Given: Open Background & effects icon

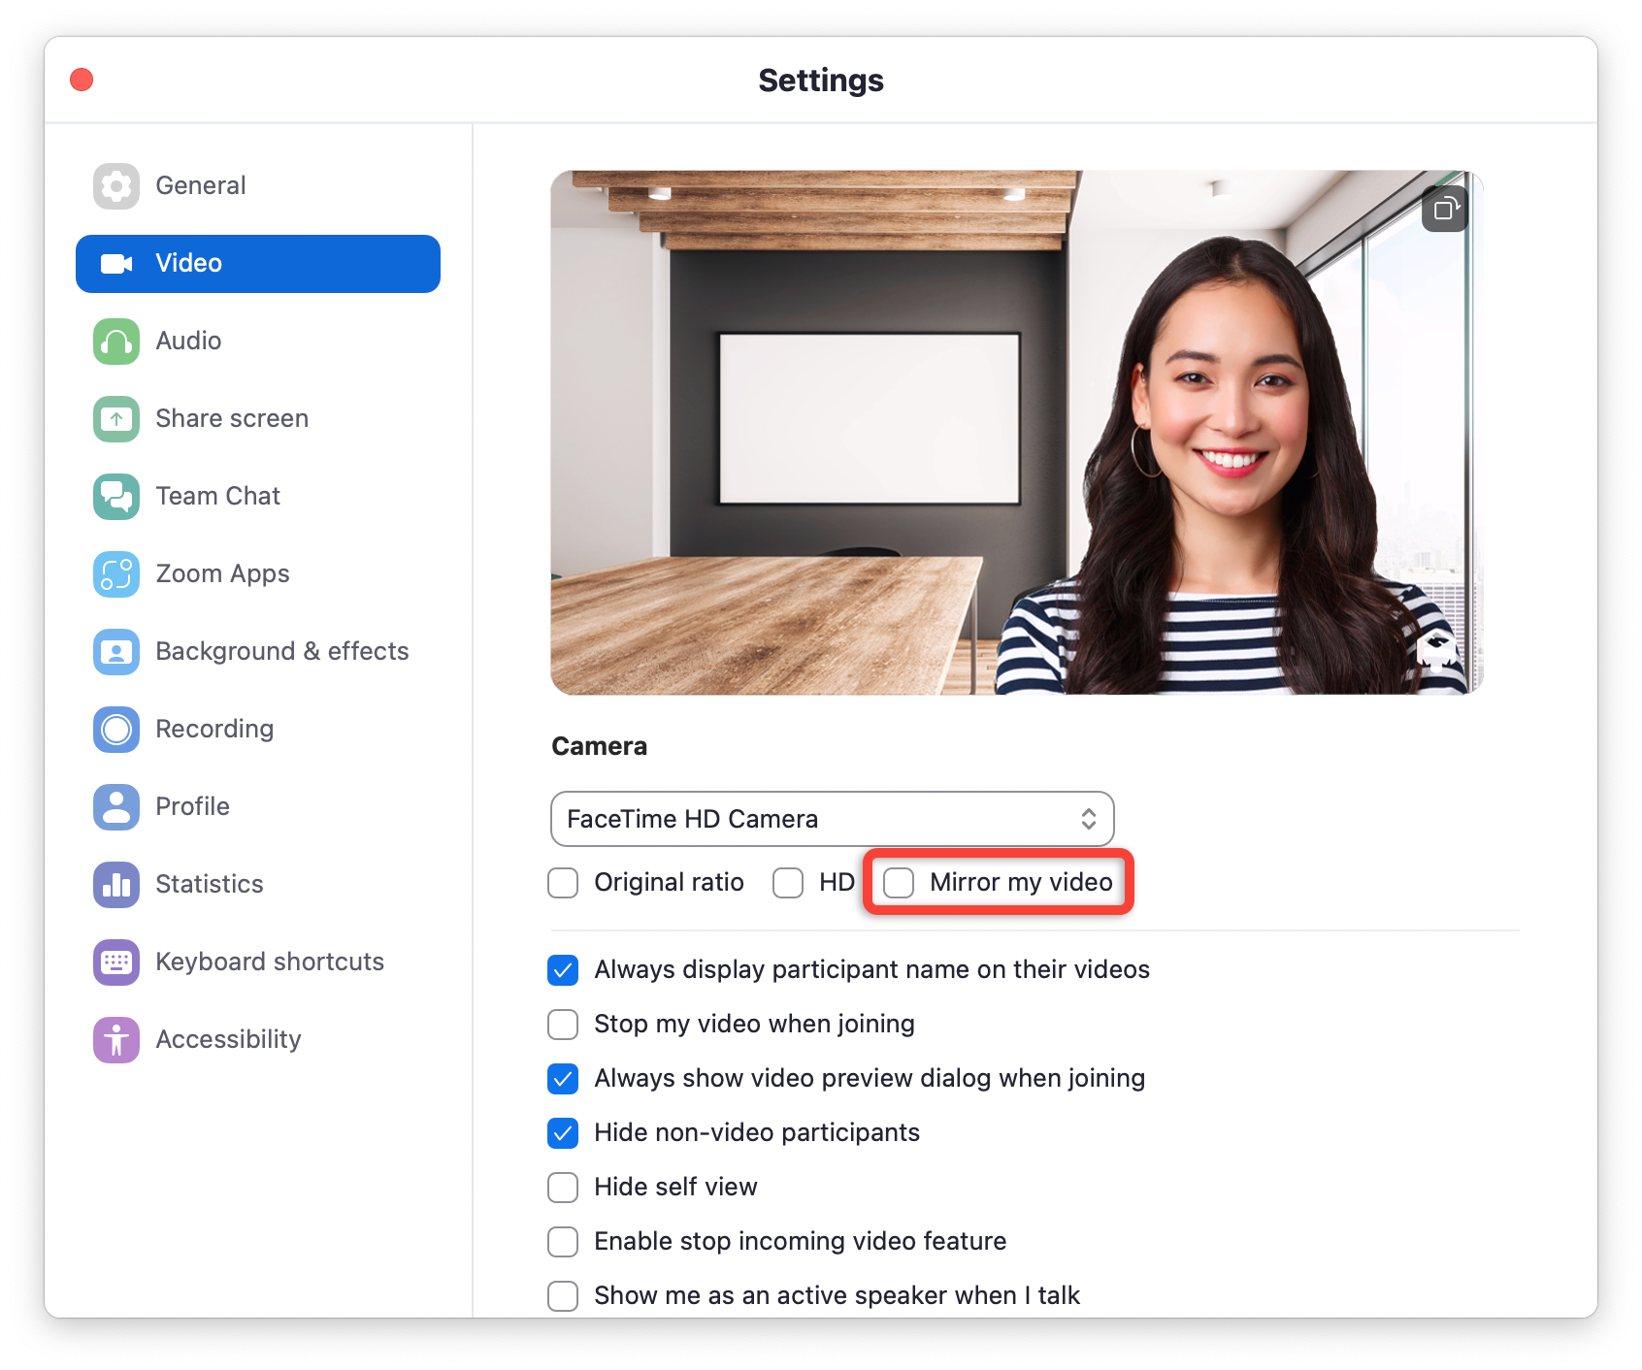Looking at the screenshot, I should coord(116,651).
